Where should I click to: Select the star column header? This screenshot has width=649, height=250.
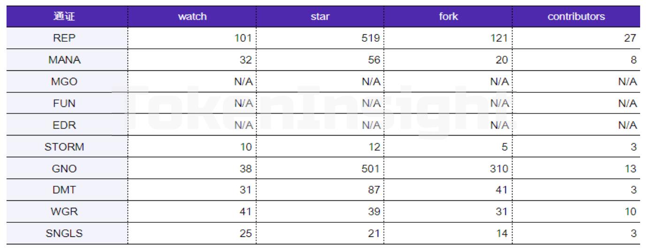click(x=320, y=16)
